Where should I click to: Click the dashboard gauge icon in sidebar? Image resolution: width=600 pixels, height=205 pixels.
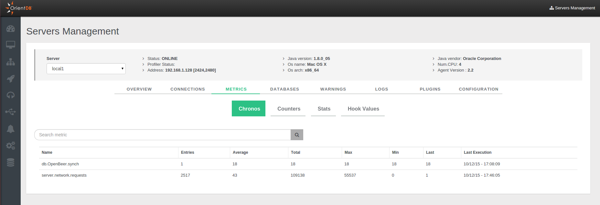pyautogui.click(x=11, y=29)
